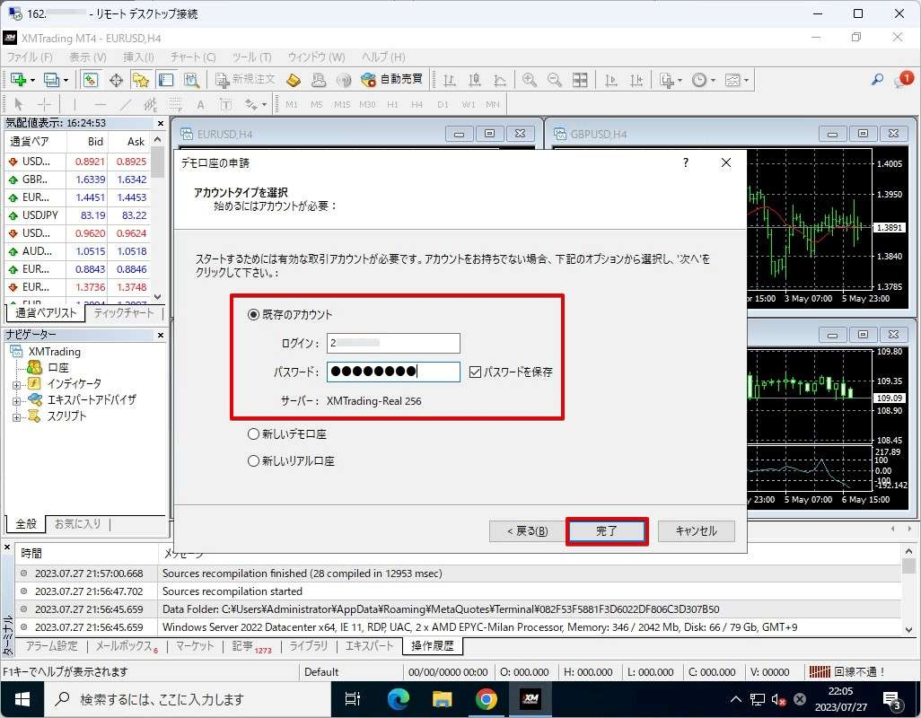
Task: Toggle the パスワードを保存 checkbox
Action: click(475, 372)
